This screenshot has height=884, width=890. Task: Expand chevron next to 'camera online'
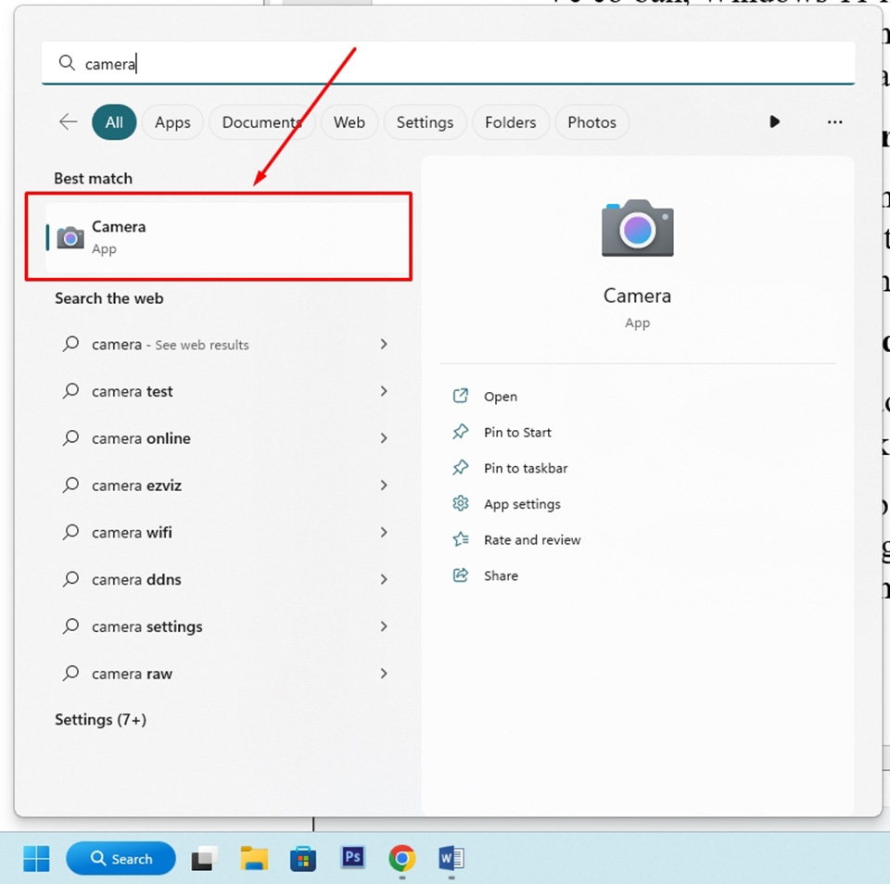(384, 438)
